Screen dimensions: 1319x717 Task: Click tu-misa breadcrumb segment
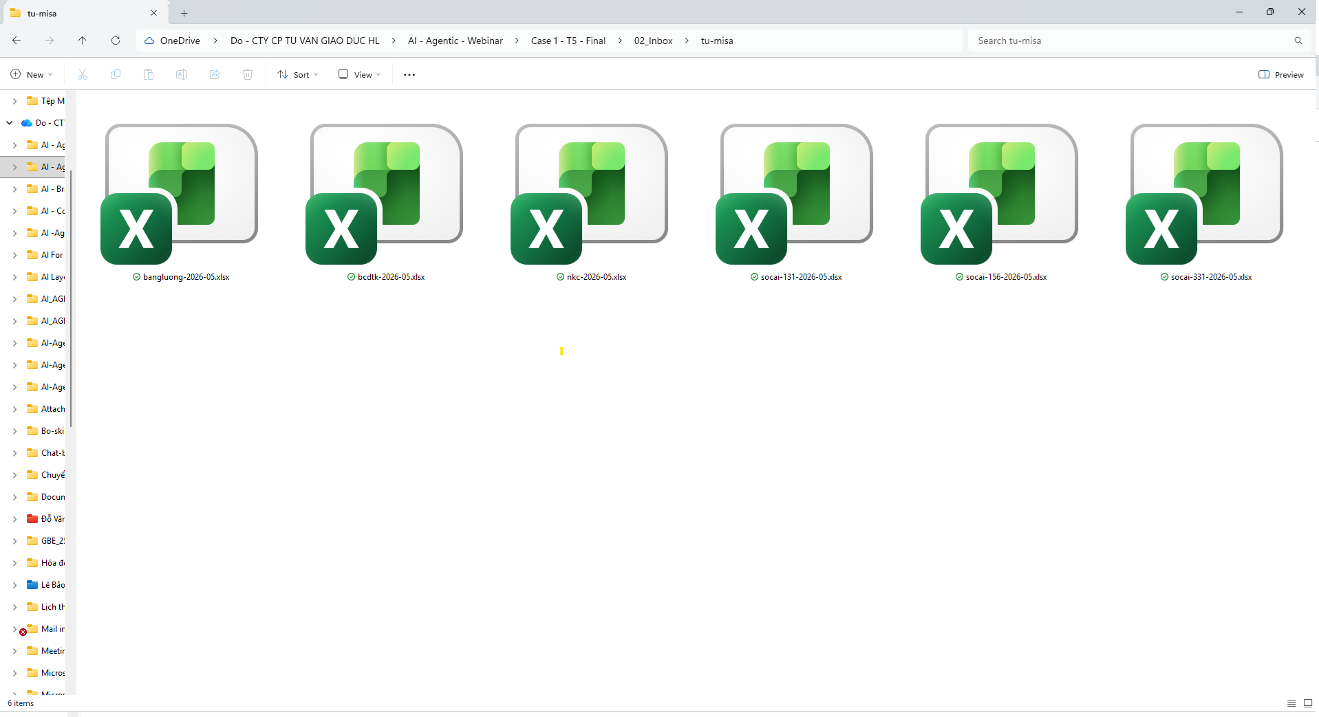coord(717,41)
